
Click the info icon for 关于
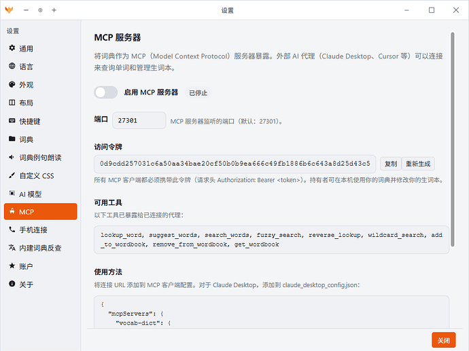(12, 284)
